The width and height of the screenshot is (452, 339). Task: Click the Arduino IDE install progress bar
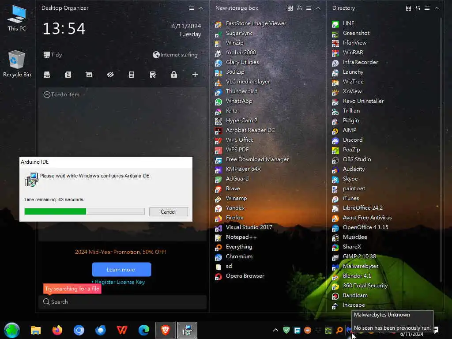[x=84, y=211]
